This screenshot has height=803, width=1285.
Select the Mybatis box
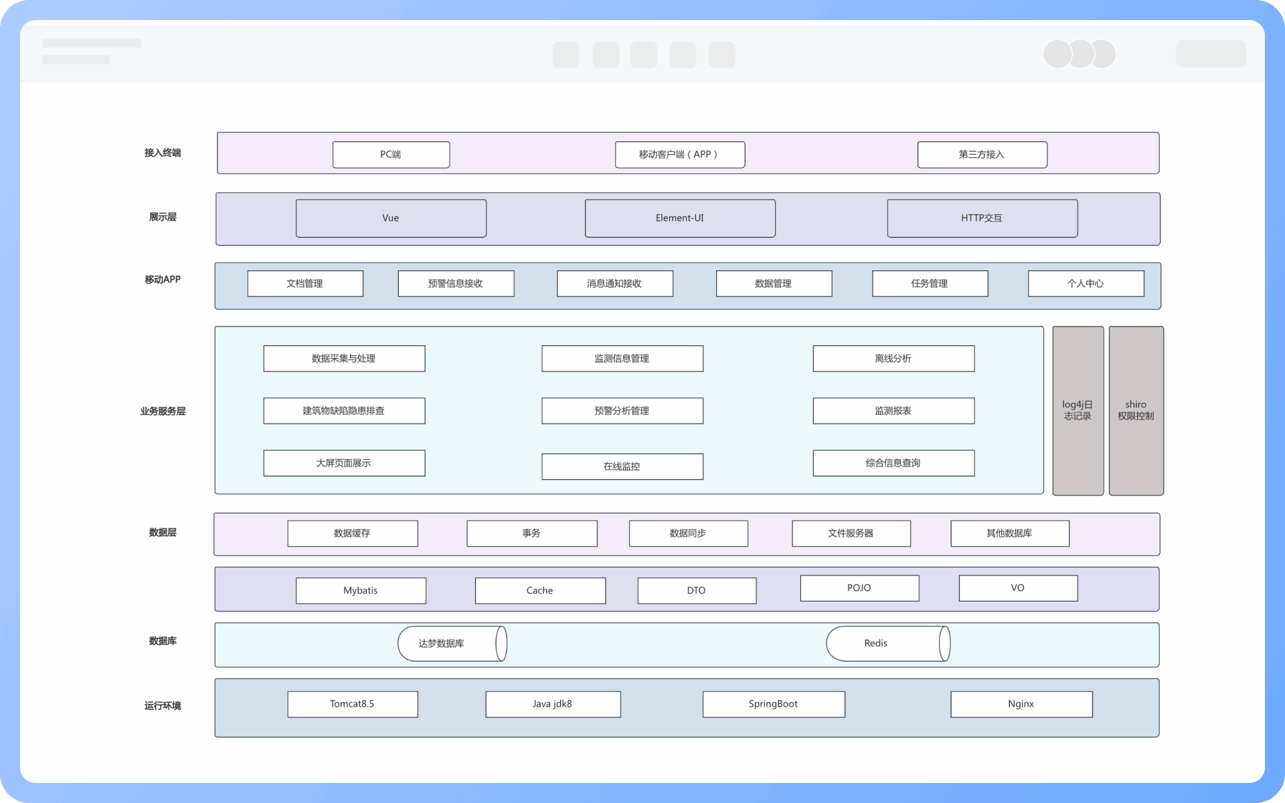[x=361, y=591]
